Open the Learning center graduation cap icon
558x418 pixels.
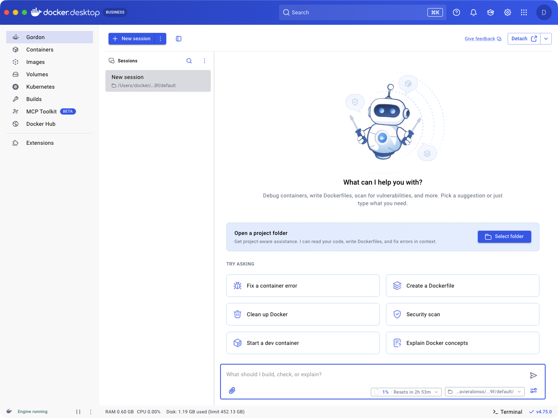[491, 12]
